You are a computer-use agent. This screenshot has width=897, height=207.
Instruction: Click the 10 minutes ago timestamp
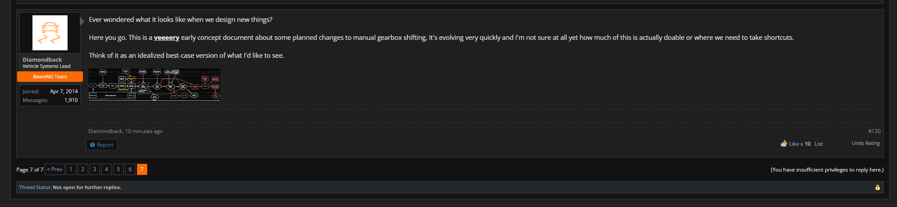144,131
